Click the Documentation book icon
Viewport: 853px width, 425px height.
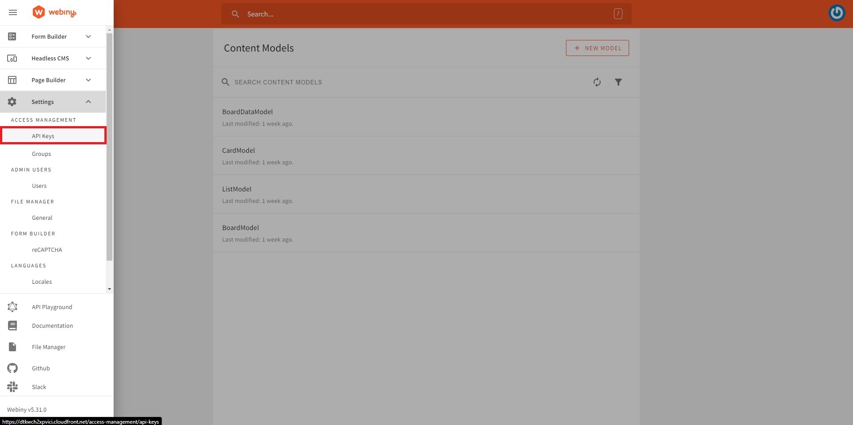pos(12,326)
